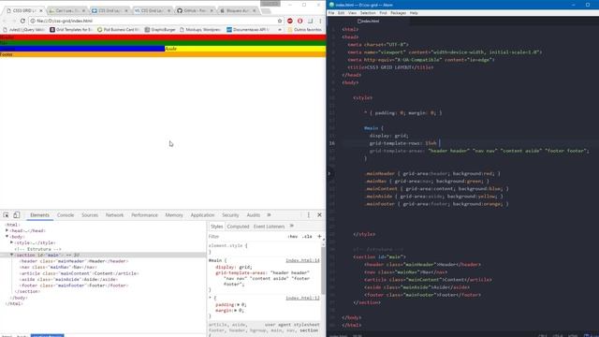The height and width of the screenshot is (337, 599).
Task: Select the index.html tab in Atom
Action: tap(369, 21)
